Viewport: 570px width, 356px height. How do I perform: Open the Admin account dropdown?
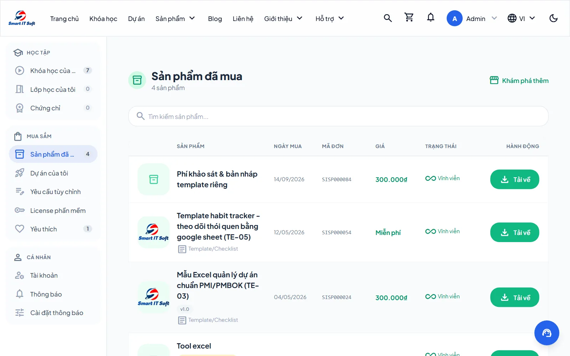point(472,19)
